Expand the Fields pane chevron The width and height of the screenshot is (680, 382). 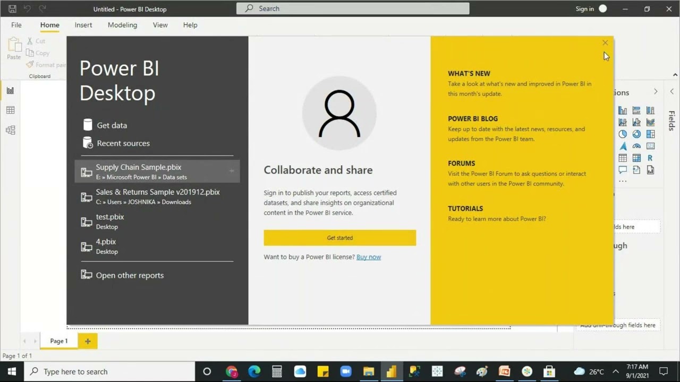672,92
